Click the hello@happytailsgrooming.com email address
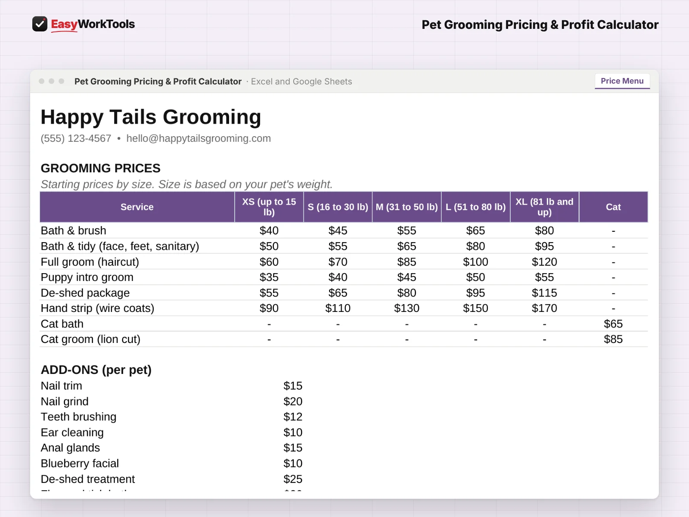This screenshot has width=689, height=517. click(x=199, y=138)
